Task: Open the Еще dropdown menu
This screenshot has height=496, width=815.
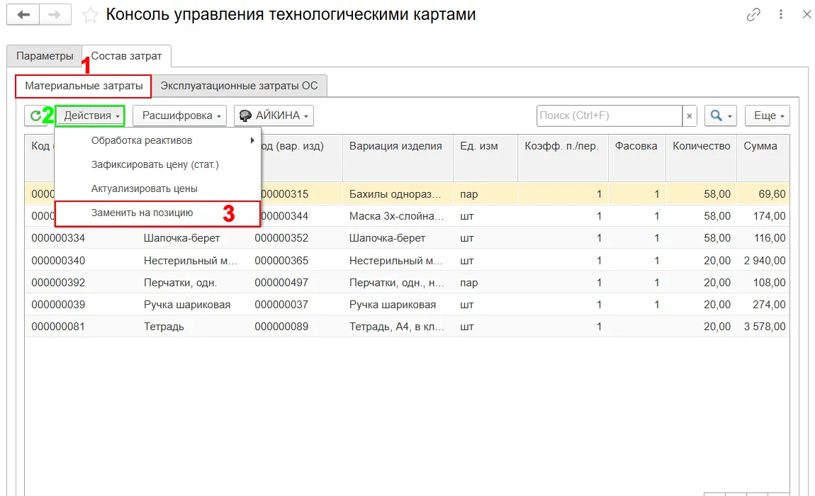Action: [768, 115]
